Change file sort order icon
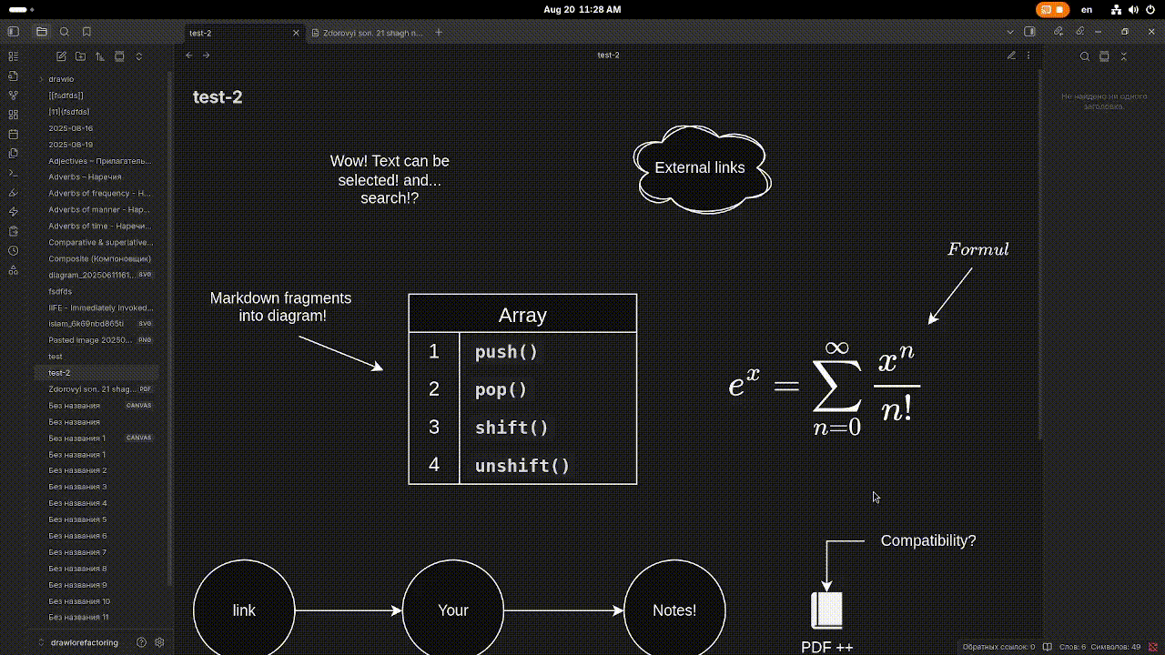This screenshot has width=1165, height=655. 100,56
